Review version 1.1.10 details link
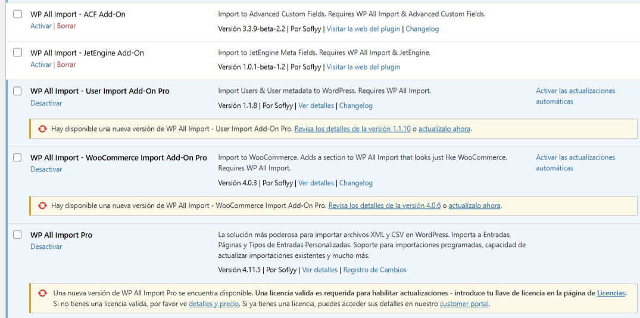The width and height of the screenshot is (640, 318). [x=352, y=129]
